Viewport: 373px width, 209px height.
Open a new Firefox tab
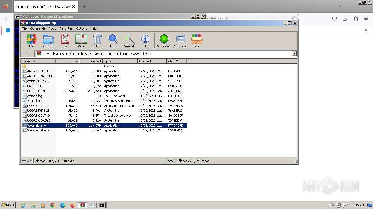84,6
